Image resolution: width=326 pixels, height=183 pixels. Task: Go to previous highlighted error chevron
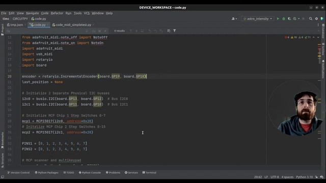click(314, 37)
